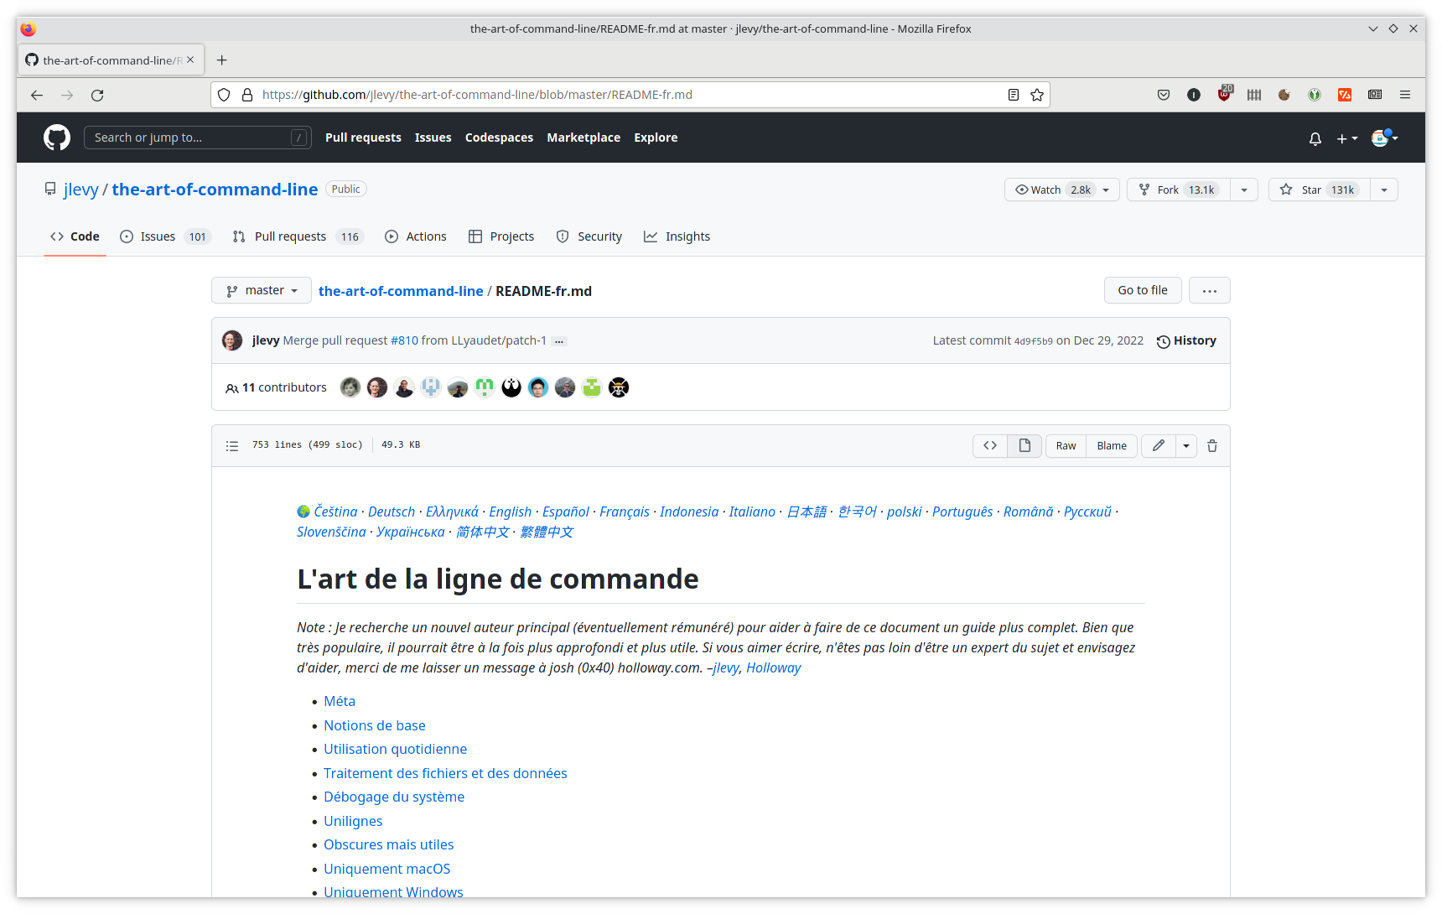Click the GitHub Octocat logo
1442x914 pixels.
point(57,138)
